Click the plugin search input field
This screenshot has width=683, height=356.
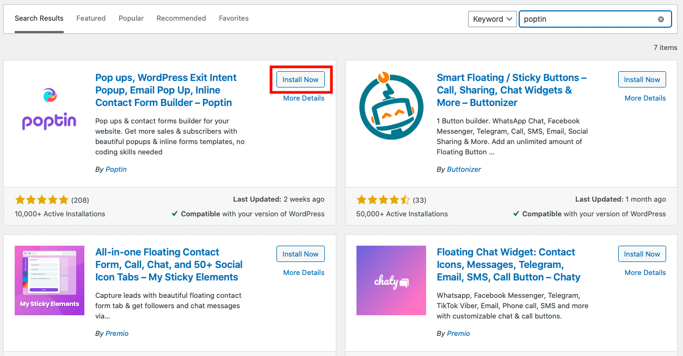(x=594, y=19)
